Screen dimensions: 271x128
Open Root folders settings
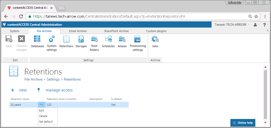pyautogui.click(x=94, y=43)
